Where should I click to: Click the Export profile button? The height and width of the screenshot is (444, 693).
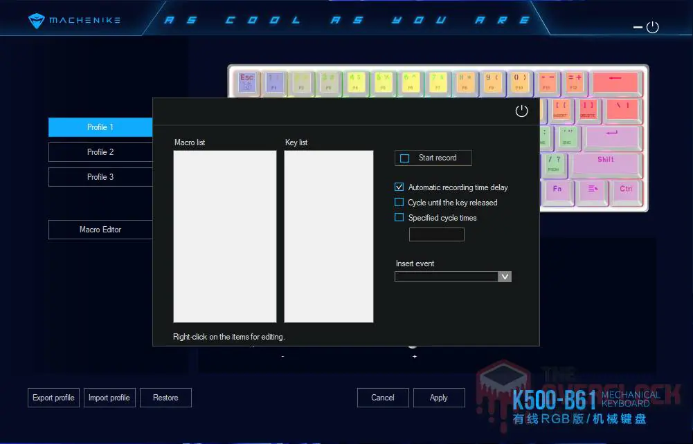coord(53,398)
